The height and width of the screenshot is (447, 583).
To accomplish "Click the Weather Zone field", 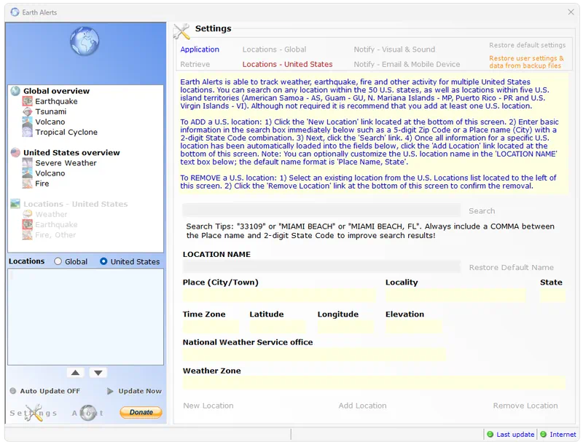I will (x=374, y=383).
